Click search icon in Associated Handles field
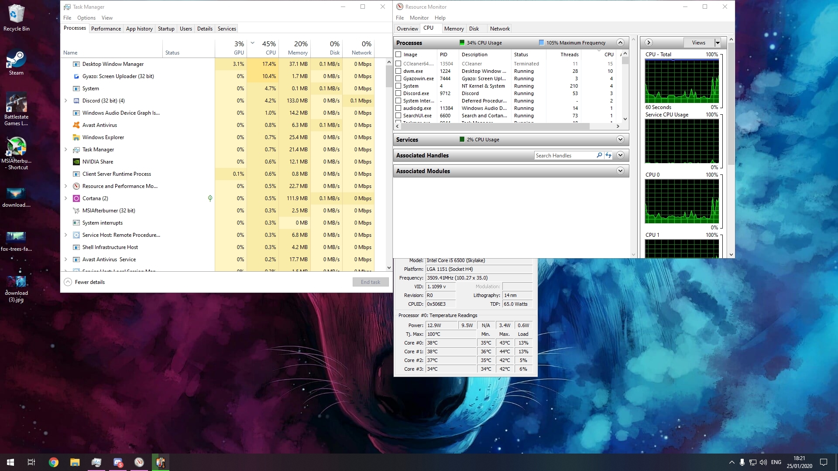Image resolution: width=838 pixels, height=471 pixels. coord(599,155)
